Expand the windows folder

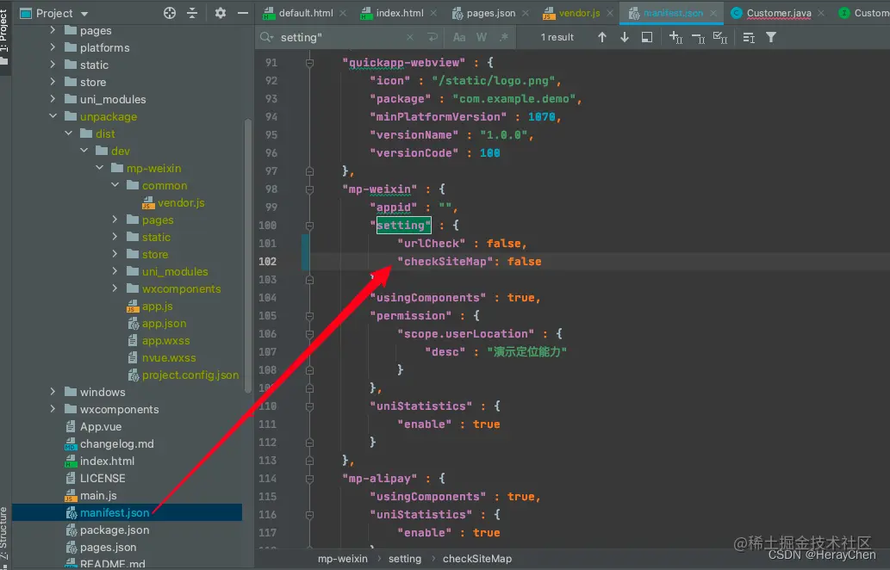point(53,392)
